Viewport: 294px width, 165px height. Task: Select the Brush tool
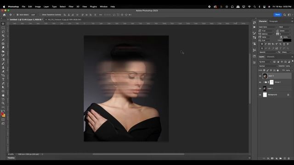point(3,63)
